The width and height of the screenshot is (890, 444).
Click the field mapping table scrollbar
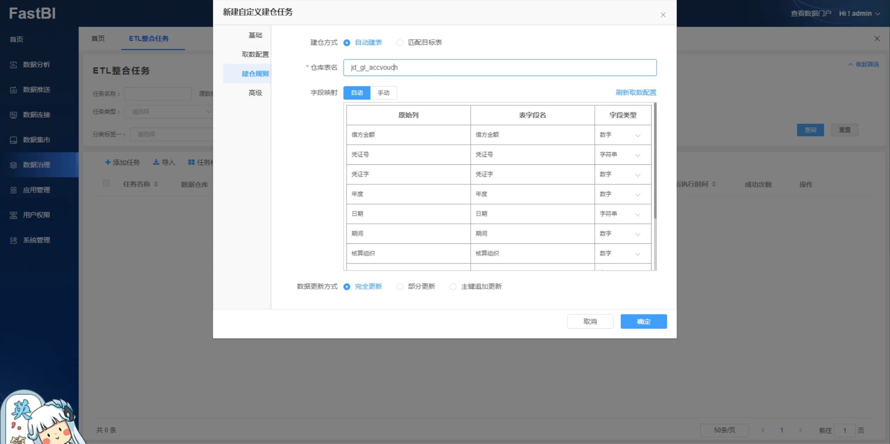tap(655, 161)
